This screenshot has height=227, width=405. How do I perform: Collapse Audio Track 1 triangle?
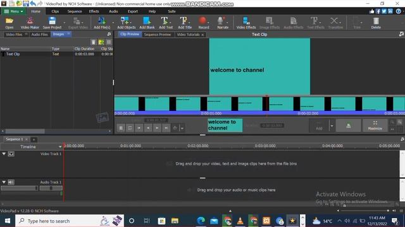coord(4,182)
